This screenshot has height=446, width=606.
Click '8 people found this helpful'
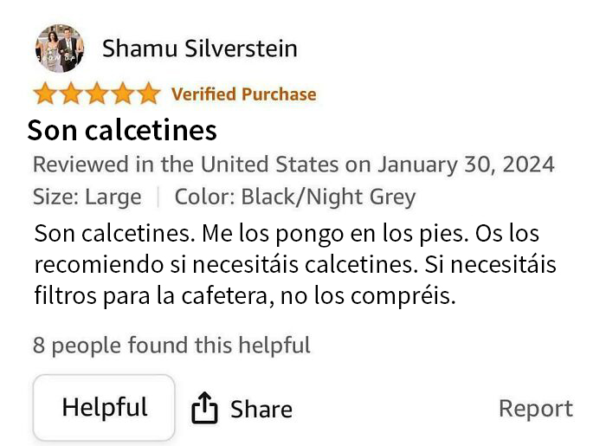[171, 346]
